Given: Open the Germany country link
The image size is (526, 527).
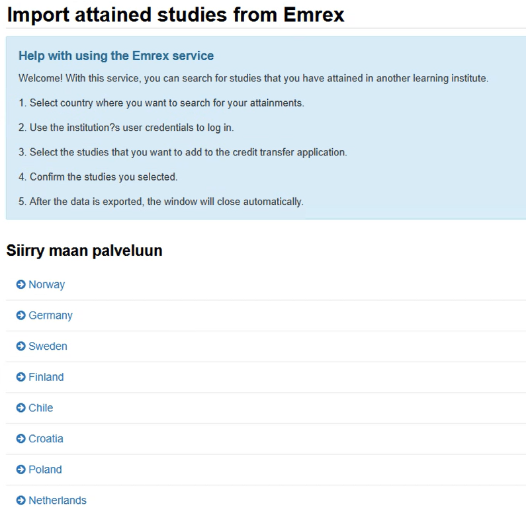Looking at the screenshot, I should pos(50,315).
